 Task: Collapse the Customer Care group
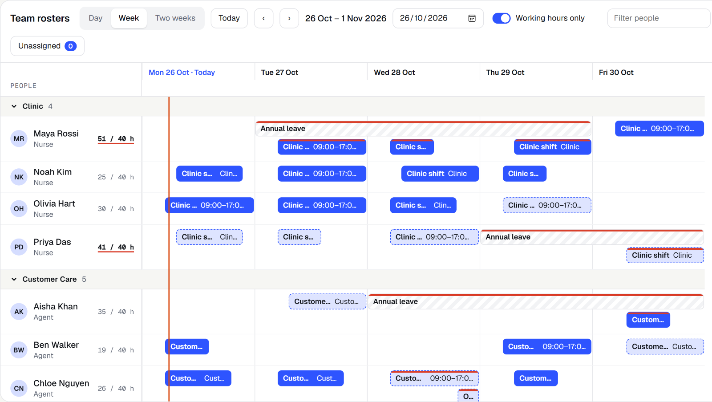tap(14, 280)
